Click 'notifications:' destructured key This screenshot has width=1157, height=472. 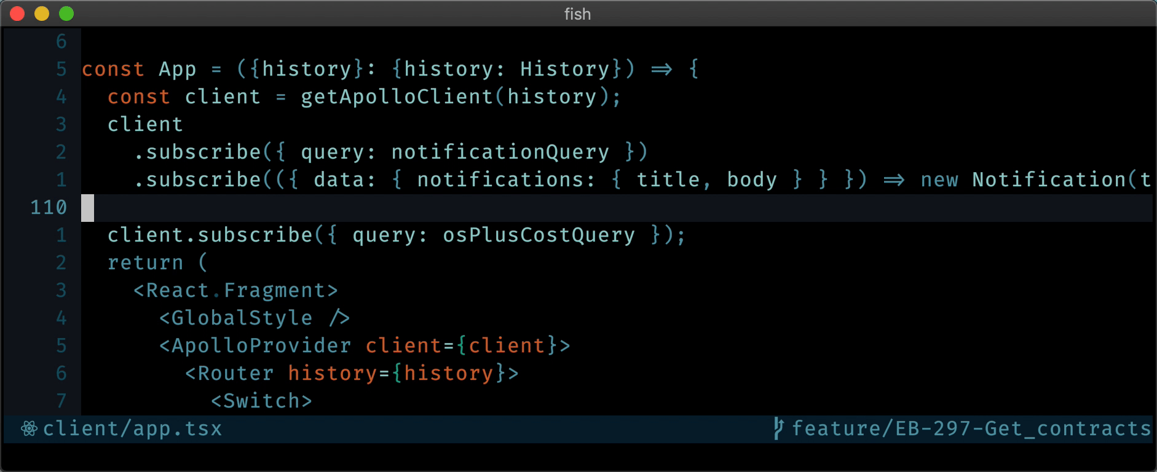click(x=506, y=179)
